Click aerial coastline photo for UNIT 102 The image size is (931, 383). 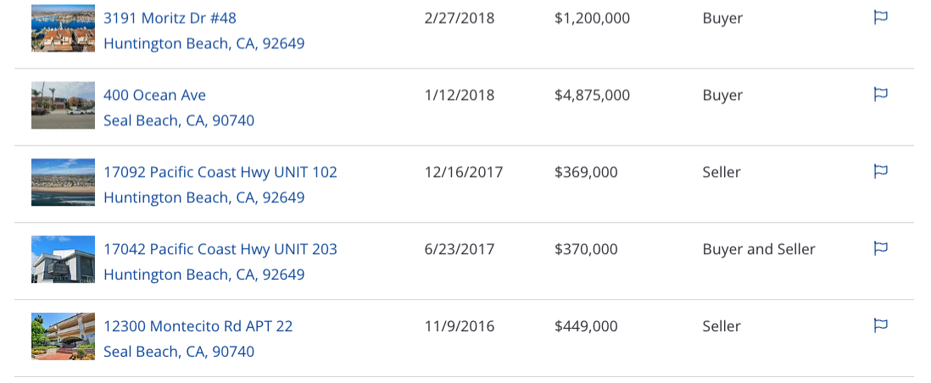click(63, 182)
